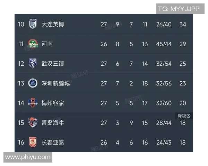Click 河南's goals record 45/44
This screenshot has width=208, height=166.
point(164,44)
